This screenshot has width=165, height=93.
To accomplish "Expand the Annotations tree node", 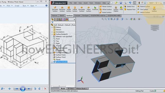I will [x=52, y=32].
